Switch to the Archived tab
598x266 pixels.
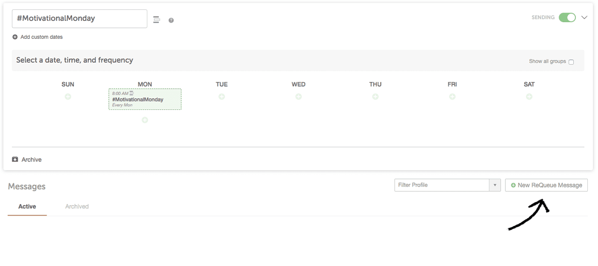click(x=77, y=206)
